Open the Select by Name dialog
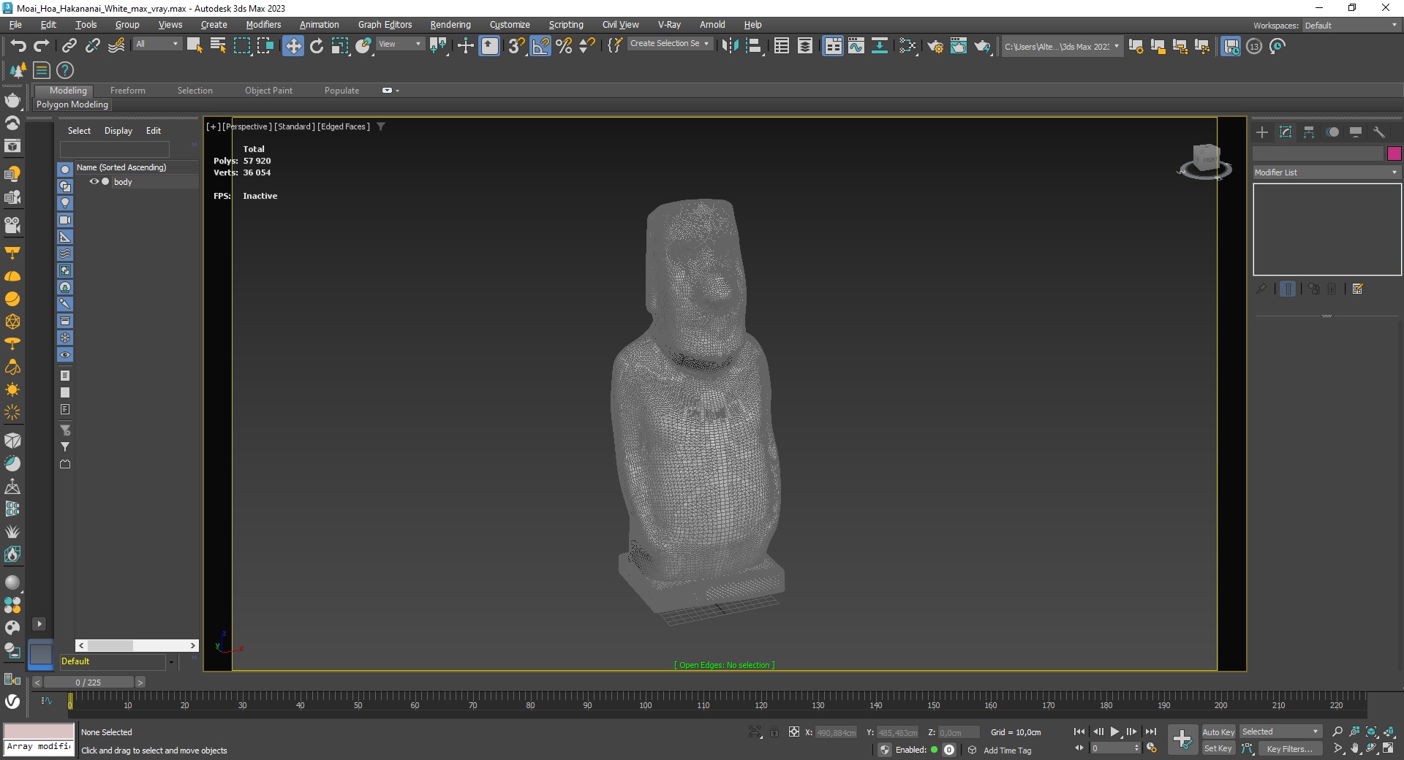 [x=218, y=46]
